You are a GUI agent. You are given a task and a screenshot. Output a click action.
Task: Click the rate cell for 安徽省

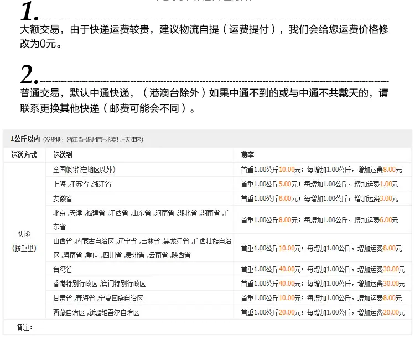323,198
